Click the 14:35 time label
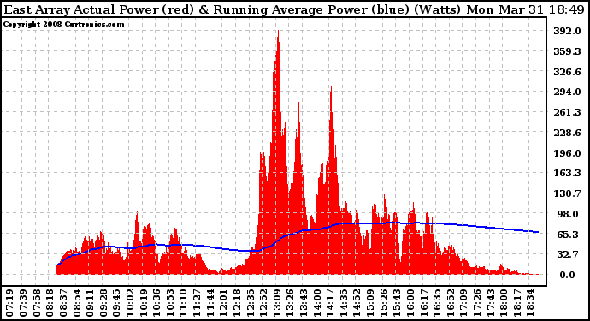Screen dimensions: 590x321 344,303
